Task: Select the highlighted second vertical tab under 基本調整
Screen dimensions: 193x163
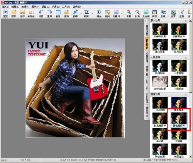Action: click(147, 44)
